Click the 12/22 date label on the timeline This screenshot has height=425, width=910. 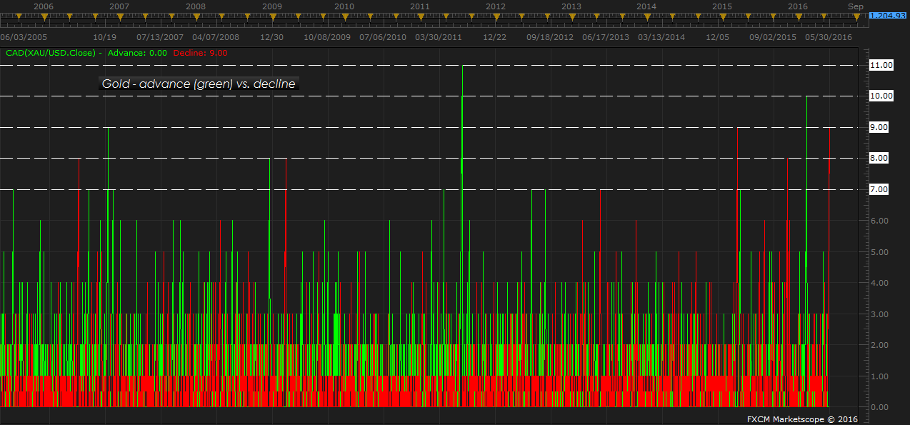(x=495, y=36)
